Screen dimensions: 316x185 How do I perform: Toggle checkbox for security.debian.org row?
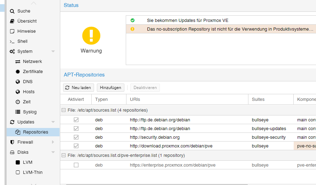click(x=76, y=137)
